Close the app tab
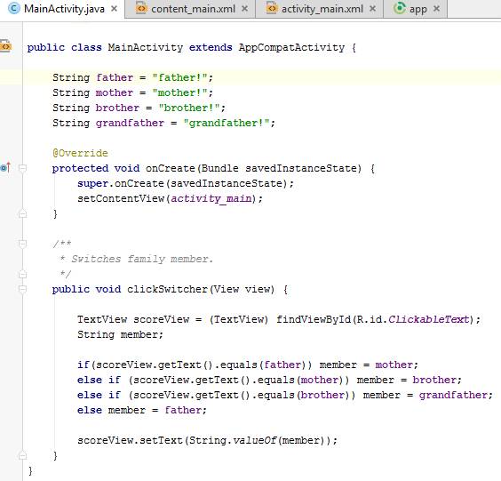 pyautogui.click(x=436, y=9)
